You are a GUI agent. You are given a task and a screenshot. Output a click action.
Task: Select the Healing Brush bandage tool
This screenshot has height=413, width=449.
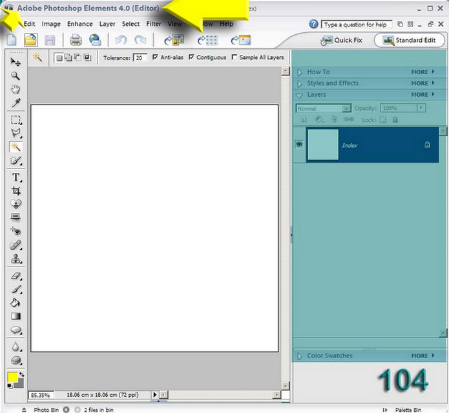tap(16, 245)
